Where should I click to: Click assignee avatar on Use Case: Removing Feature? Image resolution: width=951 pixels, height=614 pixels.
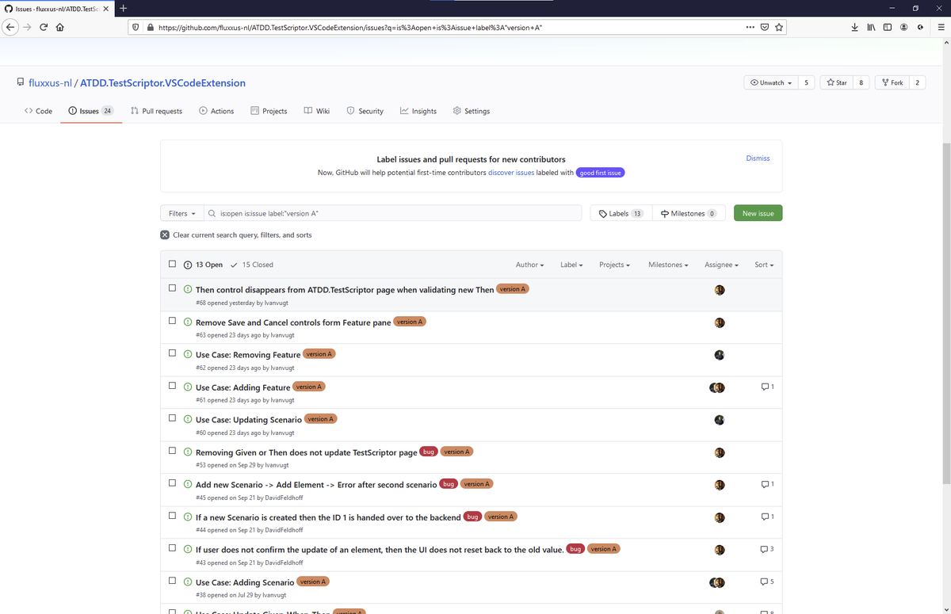click(x=720, y=354)
